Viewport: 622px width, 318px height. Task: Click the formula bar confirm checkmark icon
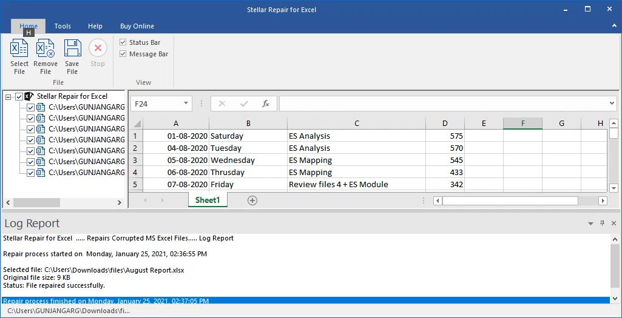click(244, 104)
